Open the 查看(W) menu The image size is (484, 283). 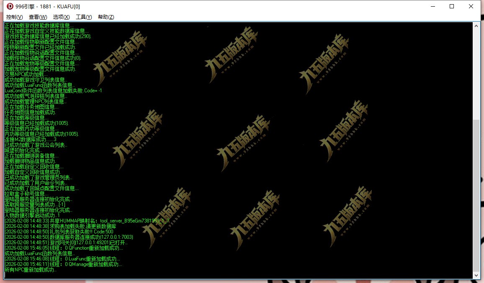[38, 17]
